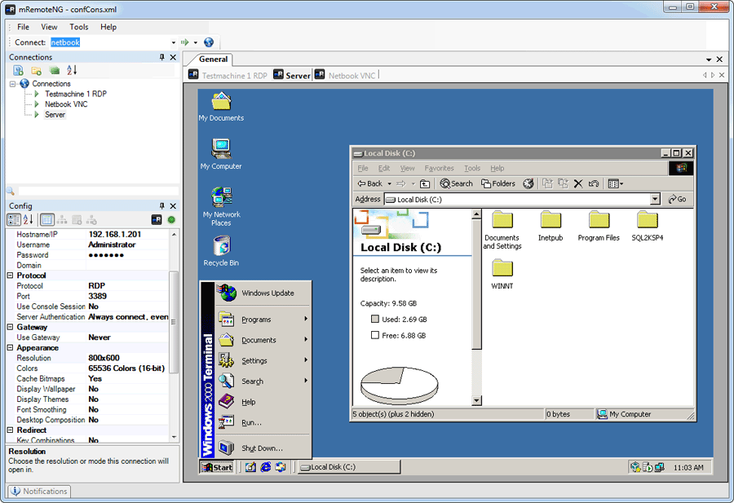Select the New Connection icon in Connections panel
The height and width of the screenshot is (503, 734).
tap(18, 69)
